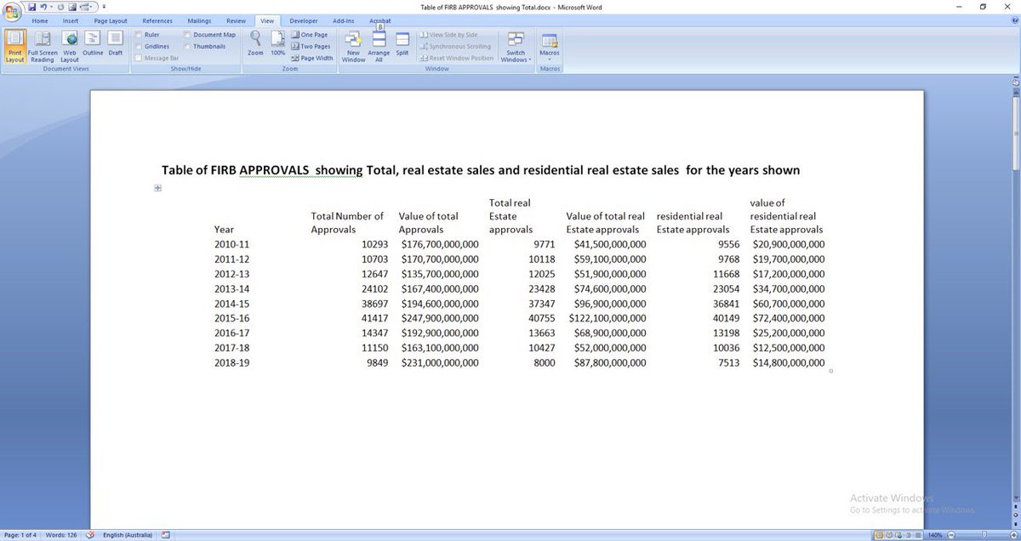This screenshot has width=1021, height=541.
Task: Choose Two Pages zoom
Action: [x=311, y=47]
